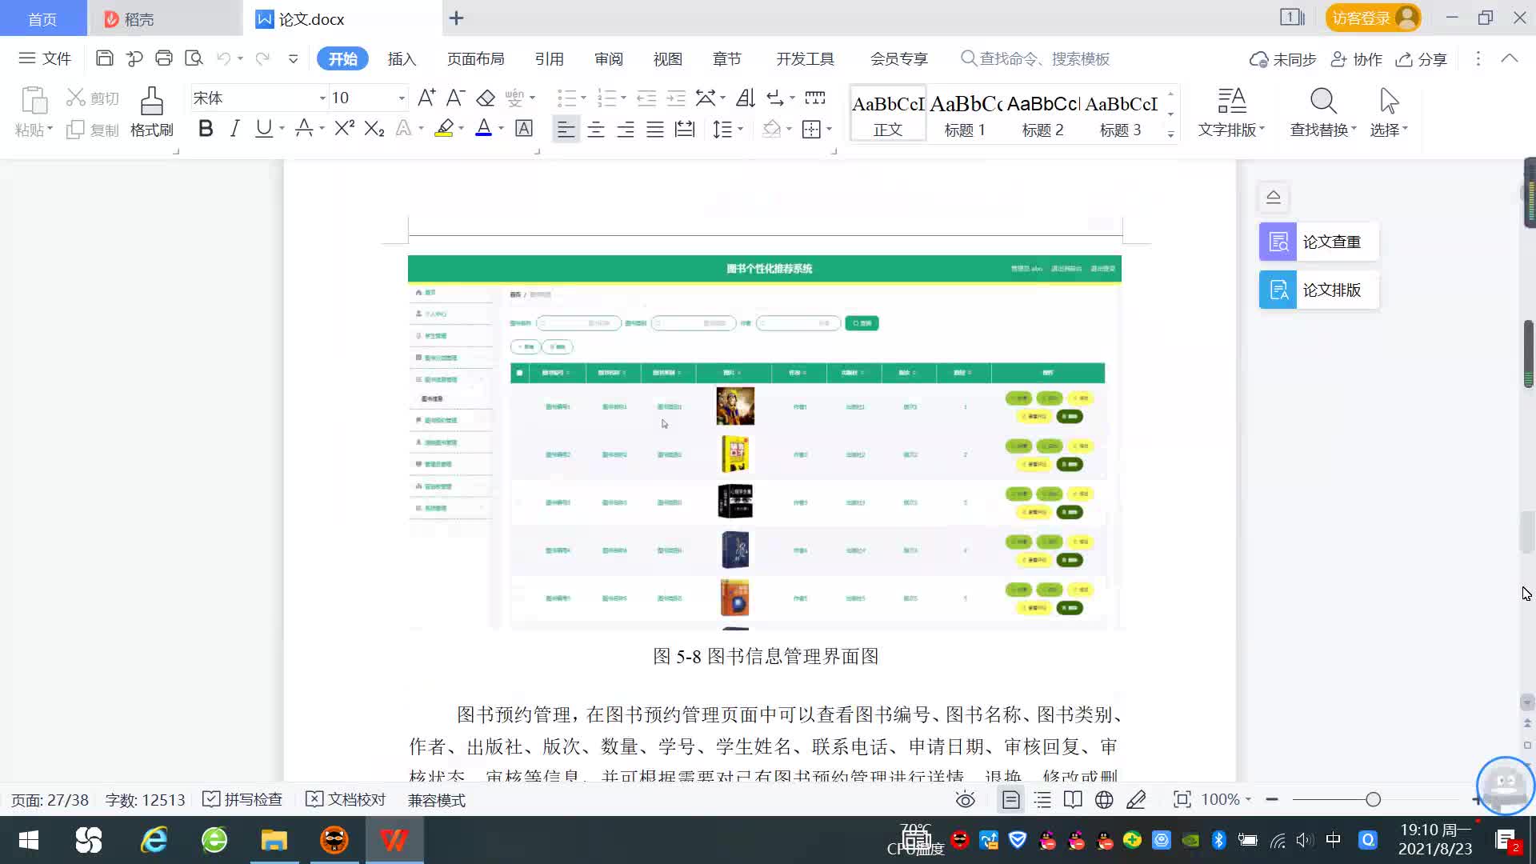Screen dimensions: 1536x864
Task: Open the 论文查重 plagiarism check panel
Action: pyautogui.click(x=1318, y=242)
